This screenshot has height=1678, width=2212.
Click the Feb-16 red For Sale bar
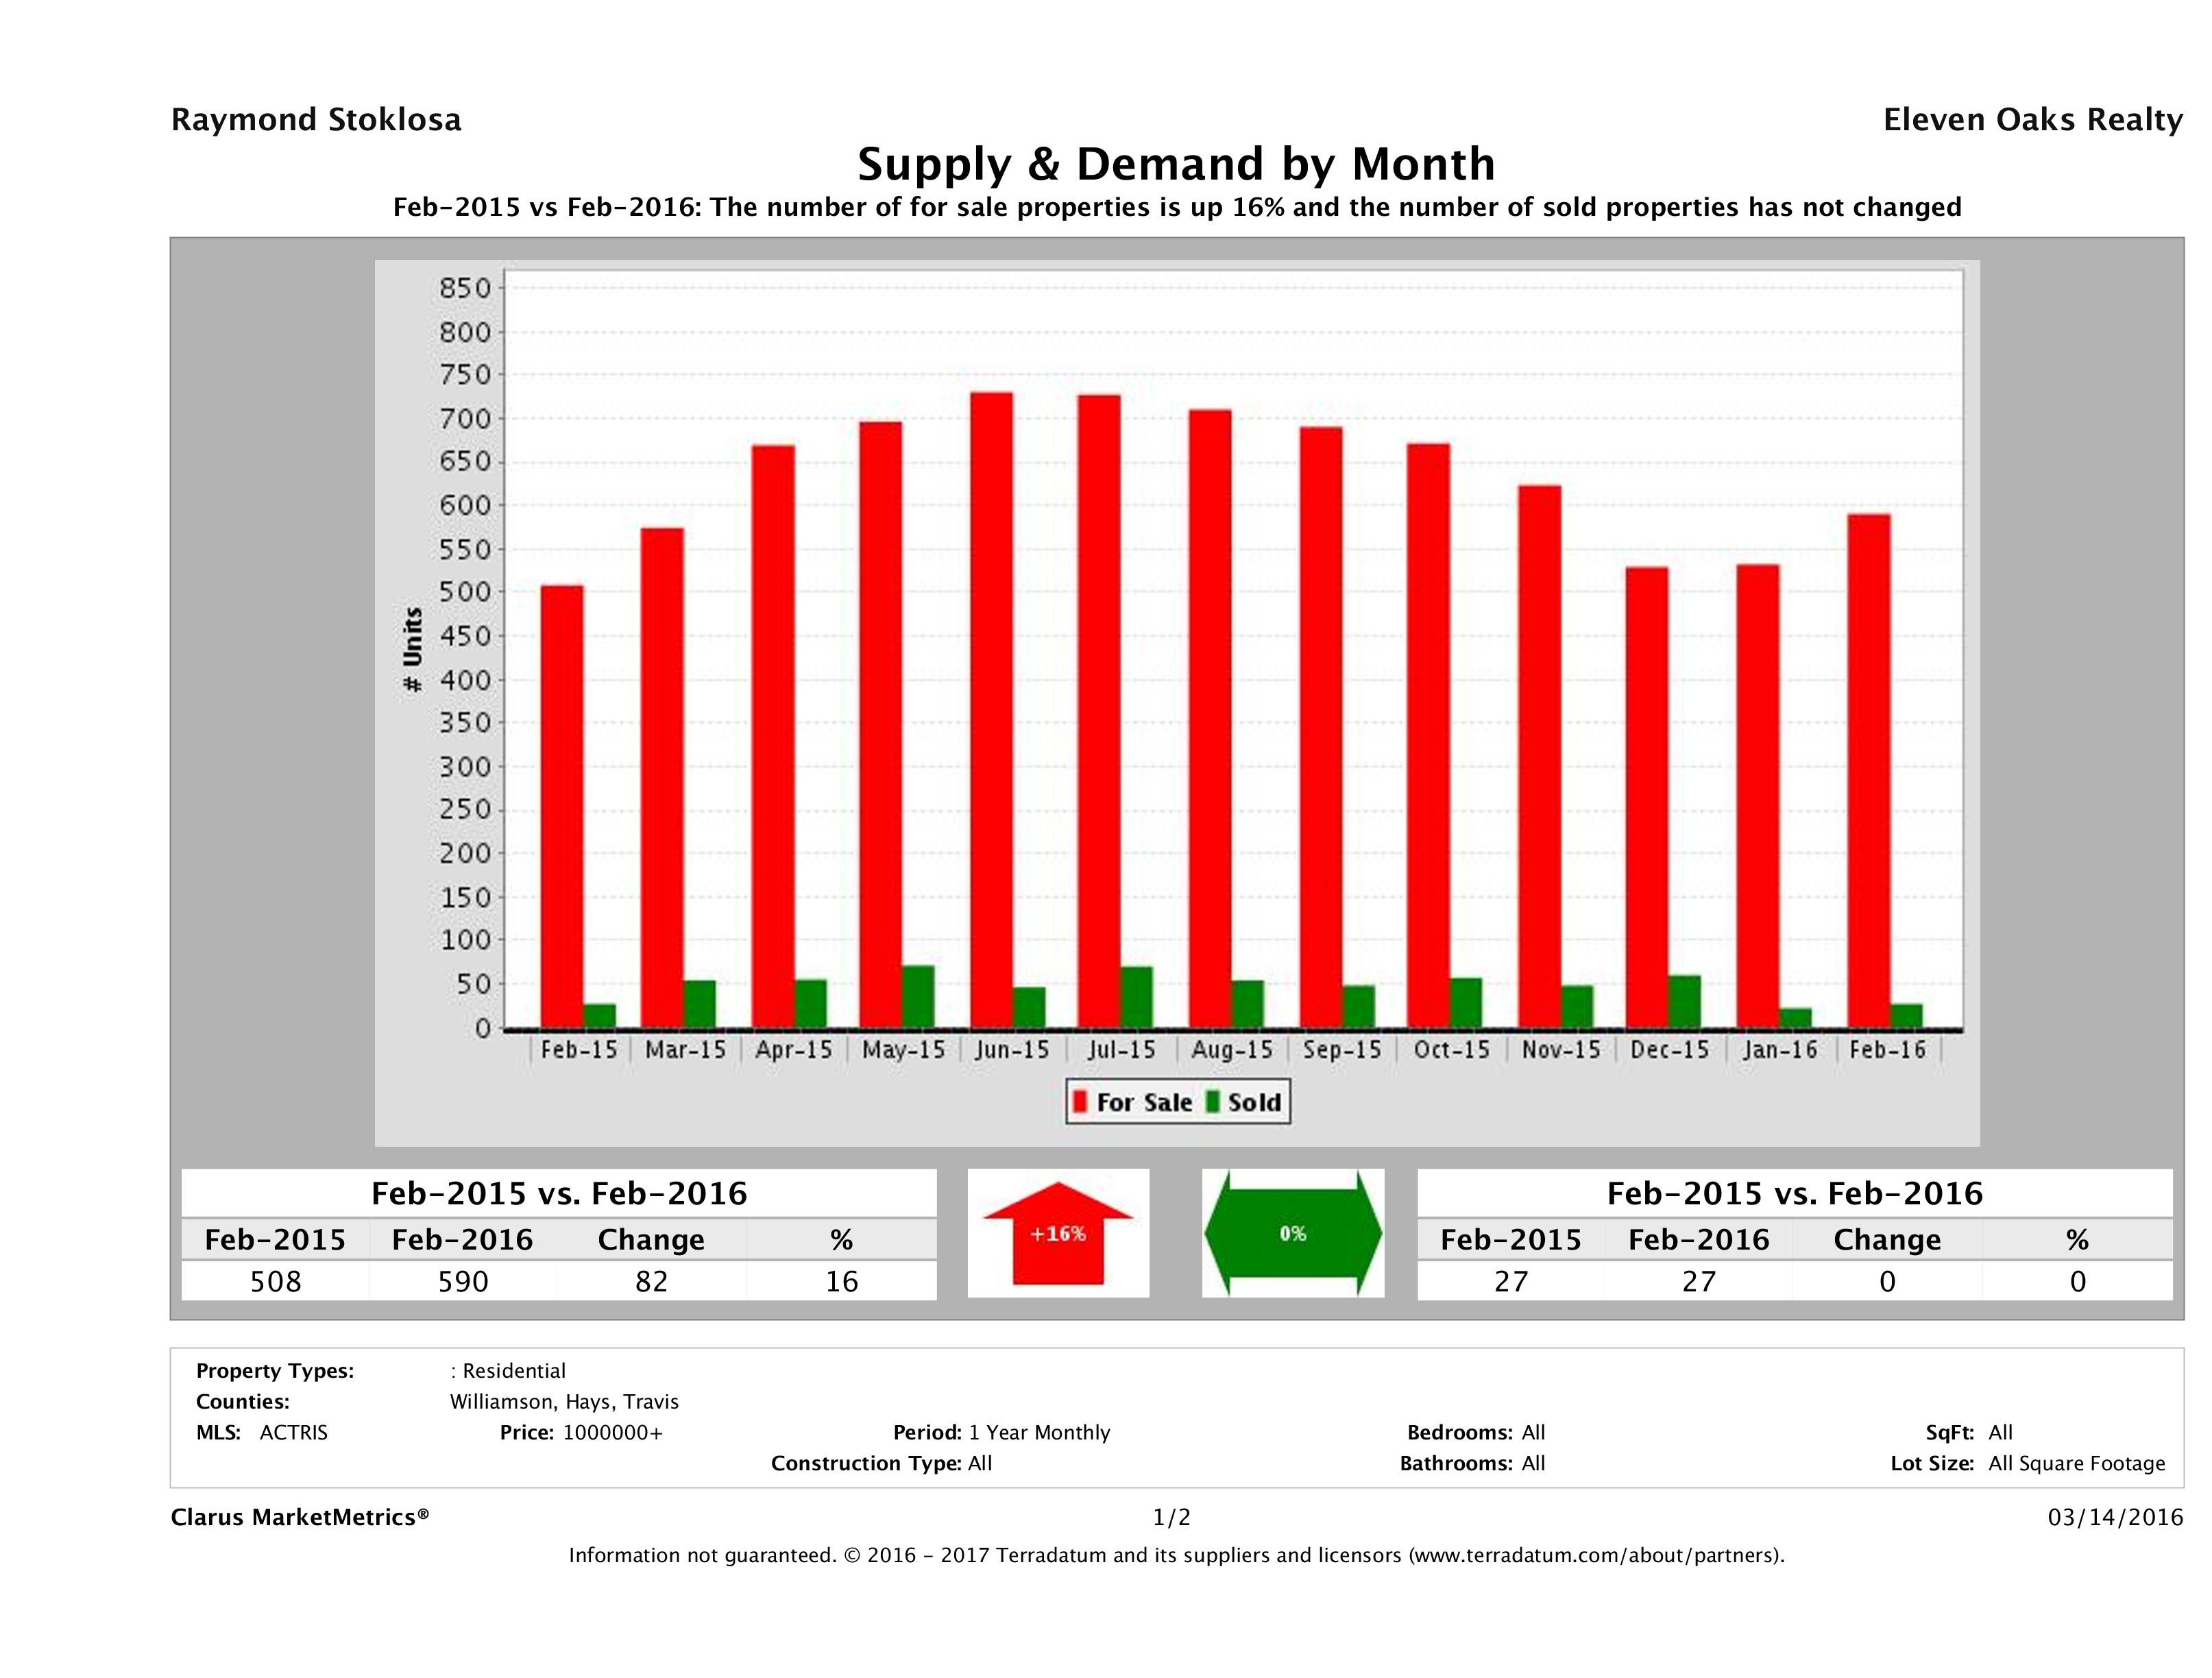coord(1868,770)
